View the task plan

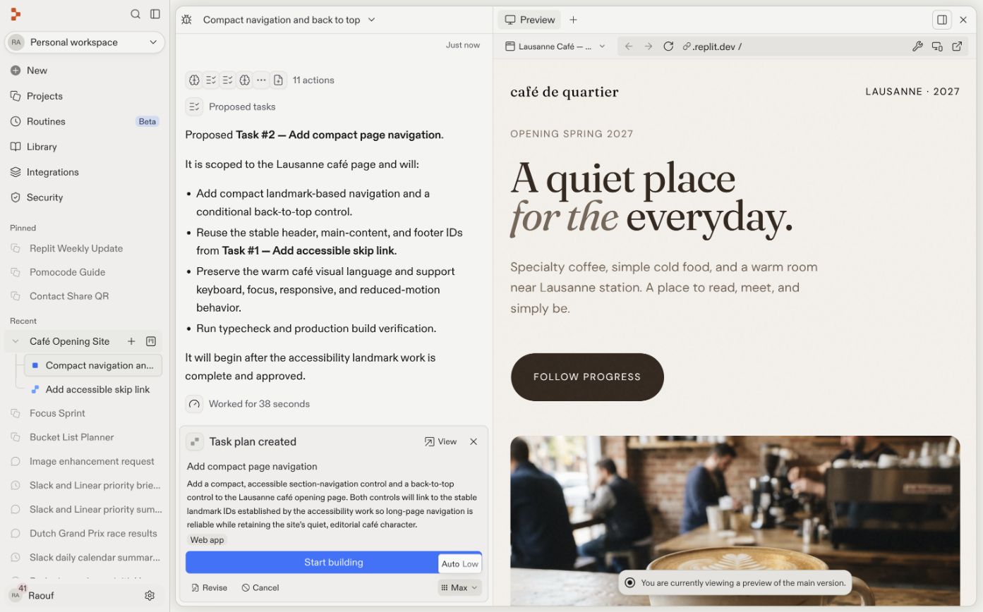pyautogui.click(x=441, y=441)
